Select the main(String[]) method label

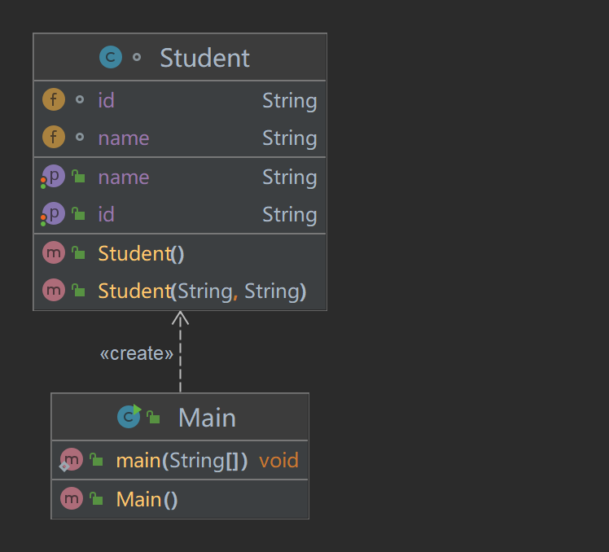[182, 460]
